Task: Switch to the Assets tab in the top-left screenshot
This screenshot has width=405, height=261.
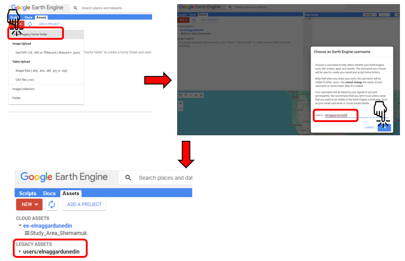Action: (42, 17)
